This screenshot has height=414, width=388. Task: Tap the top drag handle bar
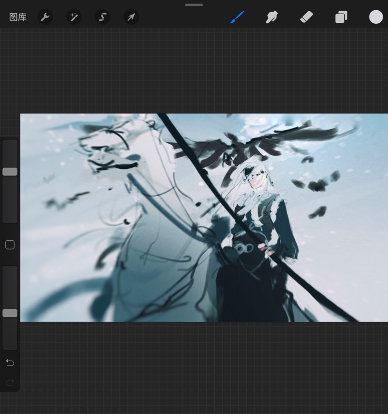pos(194,5)
